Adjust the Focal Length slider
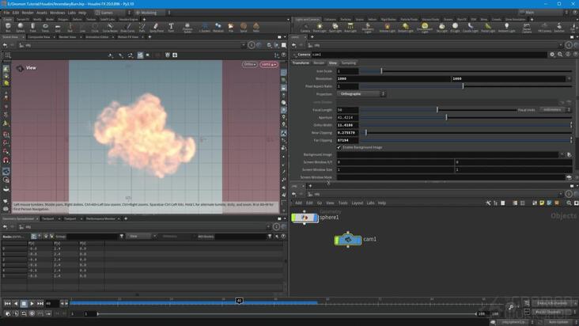 click(438, 110)
